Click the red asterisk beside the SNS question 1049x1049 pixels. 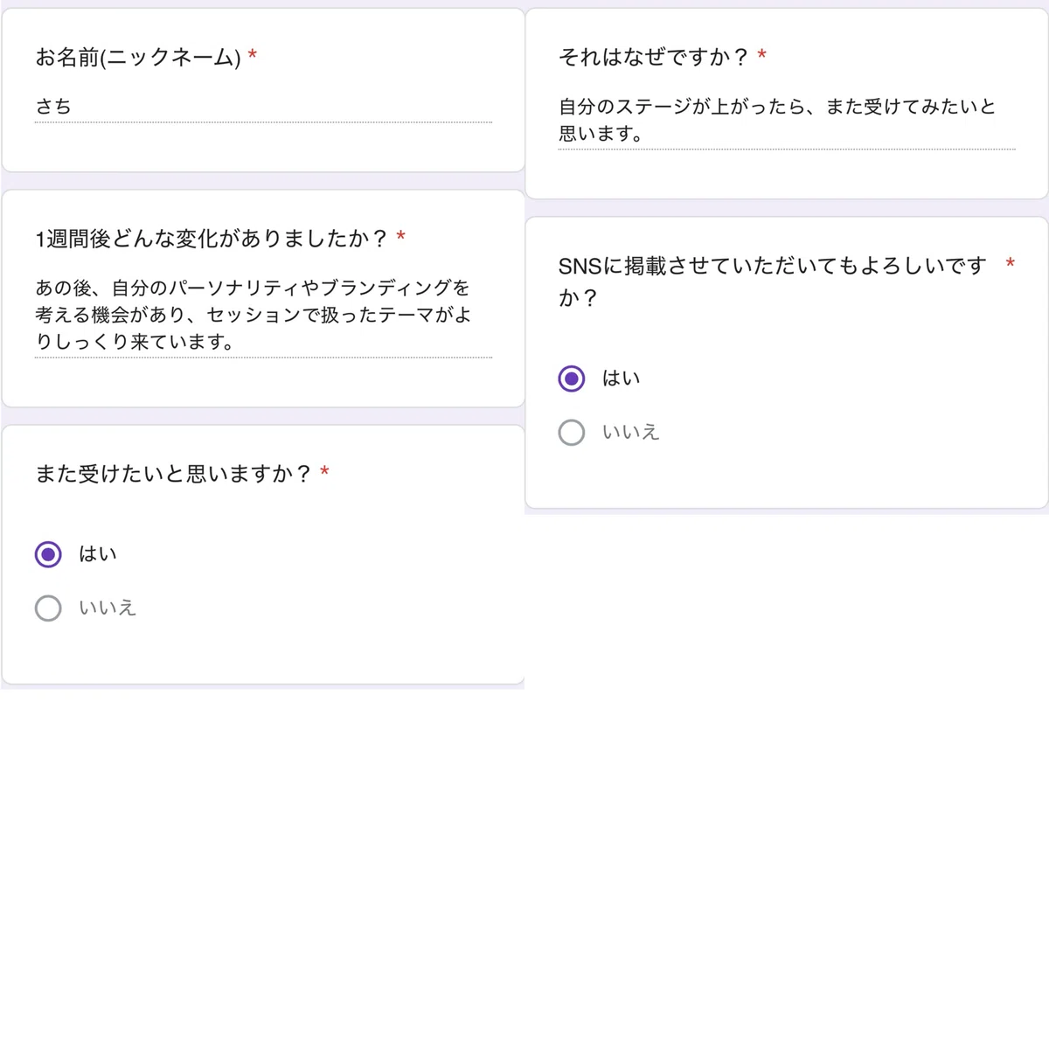coord(1011,262)
